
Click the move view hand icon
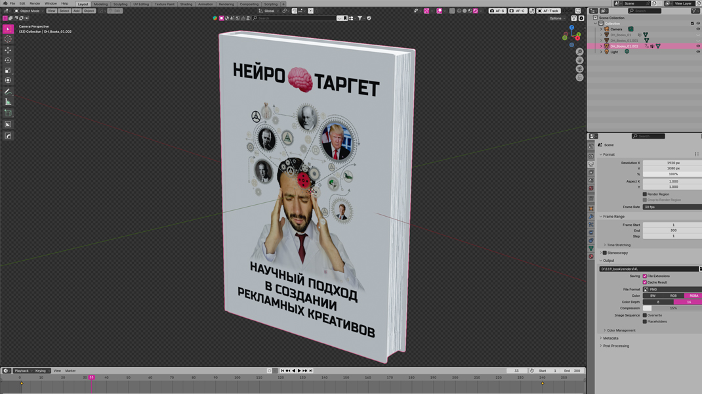coord(579,60)
